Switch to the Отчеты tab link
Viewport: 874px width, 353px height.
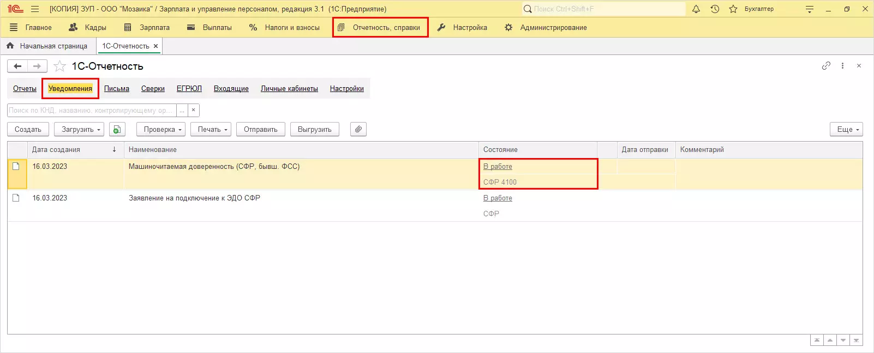[25, 88]
